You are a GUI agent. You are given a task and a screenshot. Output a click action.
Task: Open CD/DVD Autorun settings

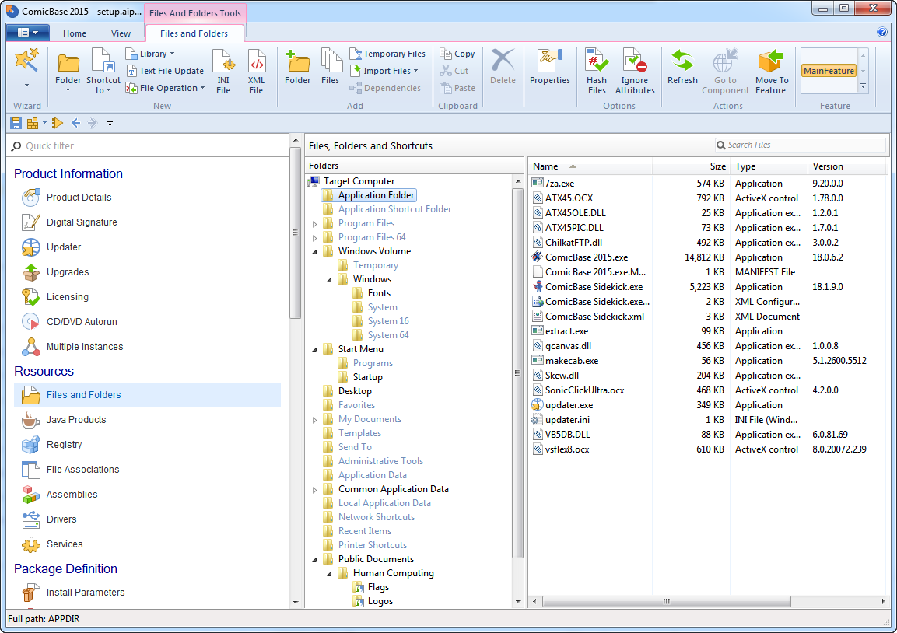tap(69, 321)
